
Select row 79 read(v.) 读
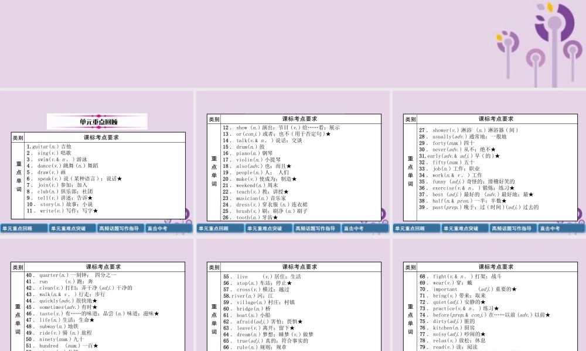(449, 347)
